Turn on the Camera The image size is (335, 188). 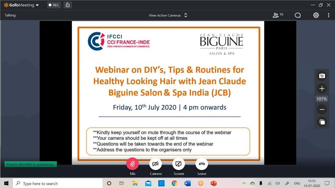[x=155, y=164]
